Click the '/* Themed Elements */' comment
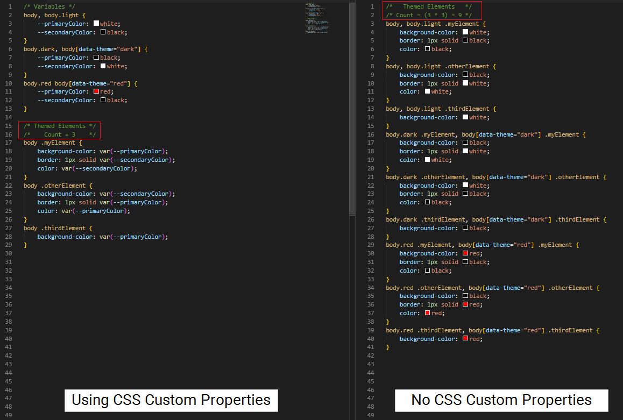Image resolution: width=623 pixels, height=420 pixels. pos(59,125)
